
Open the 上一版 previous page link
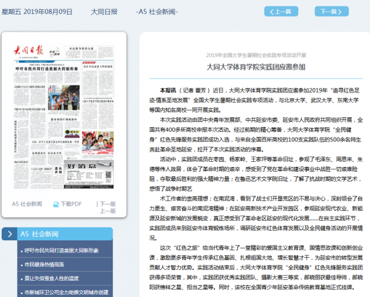point(108,211)
